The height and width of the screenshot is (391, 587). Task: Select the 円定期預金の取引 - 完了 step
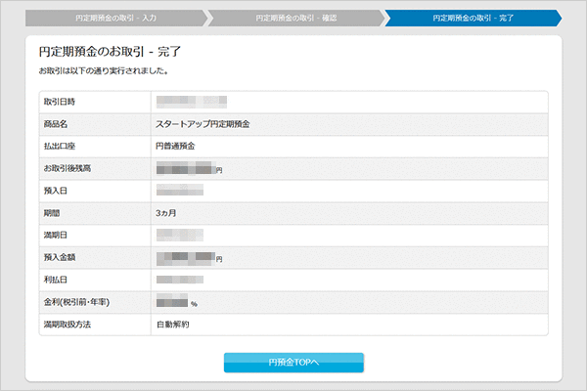(x=472, y=18)
